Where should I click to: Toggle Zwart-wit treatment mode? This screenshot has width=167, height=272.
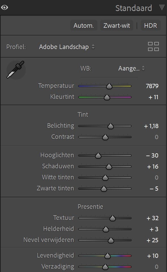pyautogui.click(x=116, y=25)
